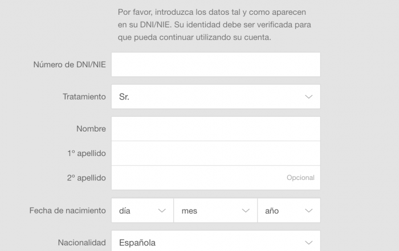Click the "1º apellido" label text
This screenshot has height=251, width=399.
click(x=86, y=154)
